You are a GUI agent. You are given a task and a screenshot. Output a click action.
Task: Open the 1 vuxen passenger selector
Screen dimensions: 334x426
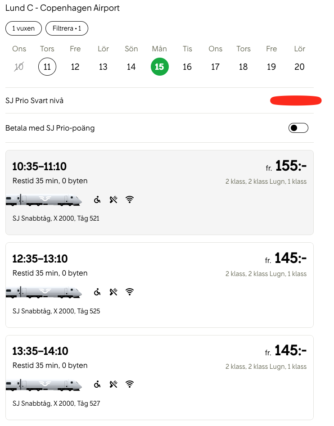pyautogui.click(x=23, y=28)
